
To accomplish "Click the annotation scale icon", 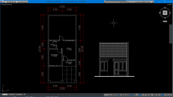I will (145, 95).
